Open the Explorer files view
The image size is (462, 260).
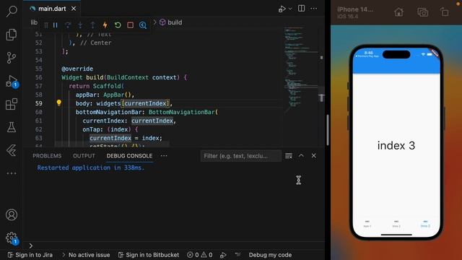pyautogui.click(x=12, y=35)
